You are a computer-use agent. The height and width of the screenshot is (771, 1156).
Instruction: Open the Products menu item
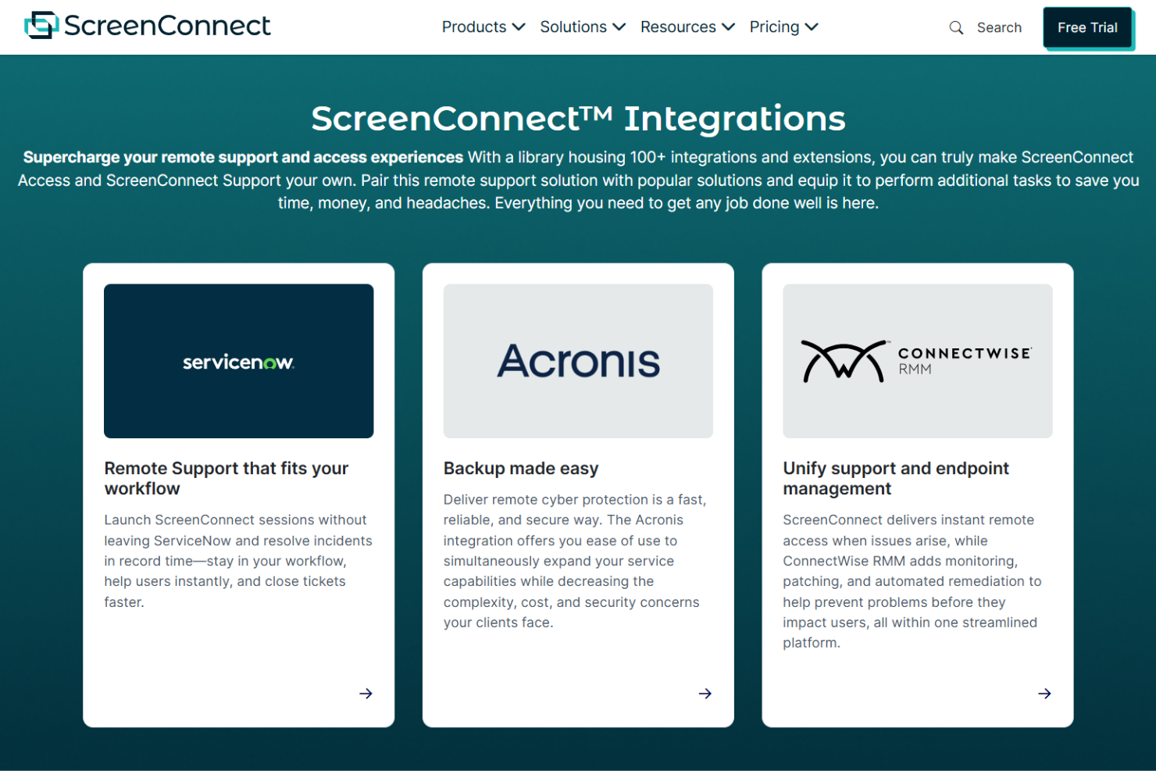[474, 27]
